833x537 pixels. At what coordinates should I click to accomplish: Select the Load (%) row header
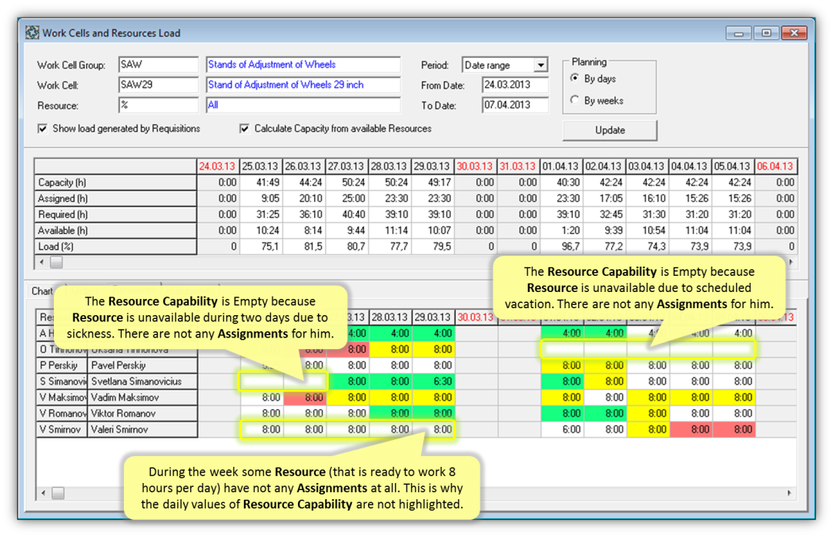[x=115, y=247]
